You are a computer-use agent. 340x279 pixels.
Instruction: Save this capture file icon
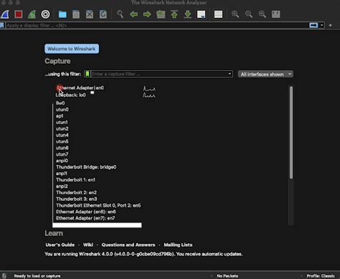click(x=76, y=14)
